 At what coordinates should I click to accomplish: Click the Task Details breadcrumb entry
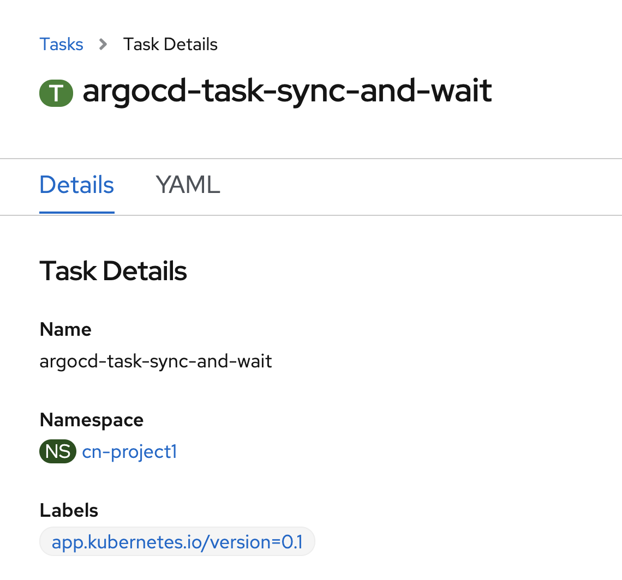(170, 44)
